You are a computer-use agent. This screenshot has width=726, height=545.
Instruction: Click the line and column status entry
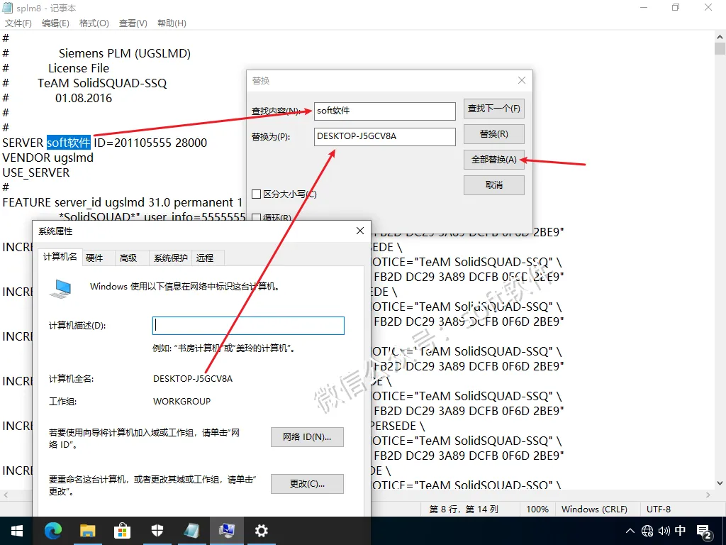click(x=464, y=509)
